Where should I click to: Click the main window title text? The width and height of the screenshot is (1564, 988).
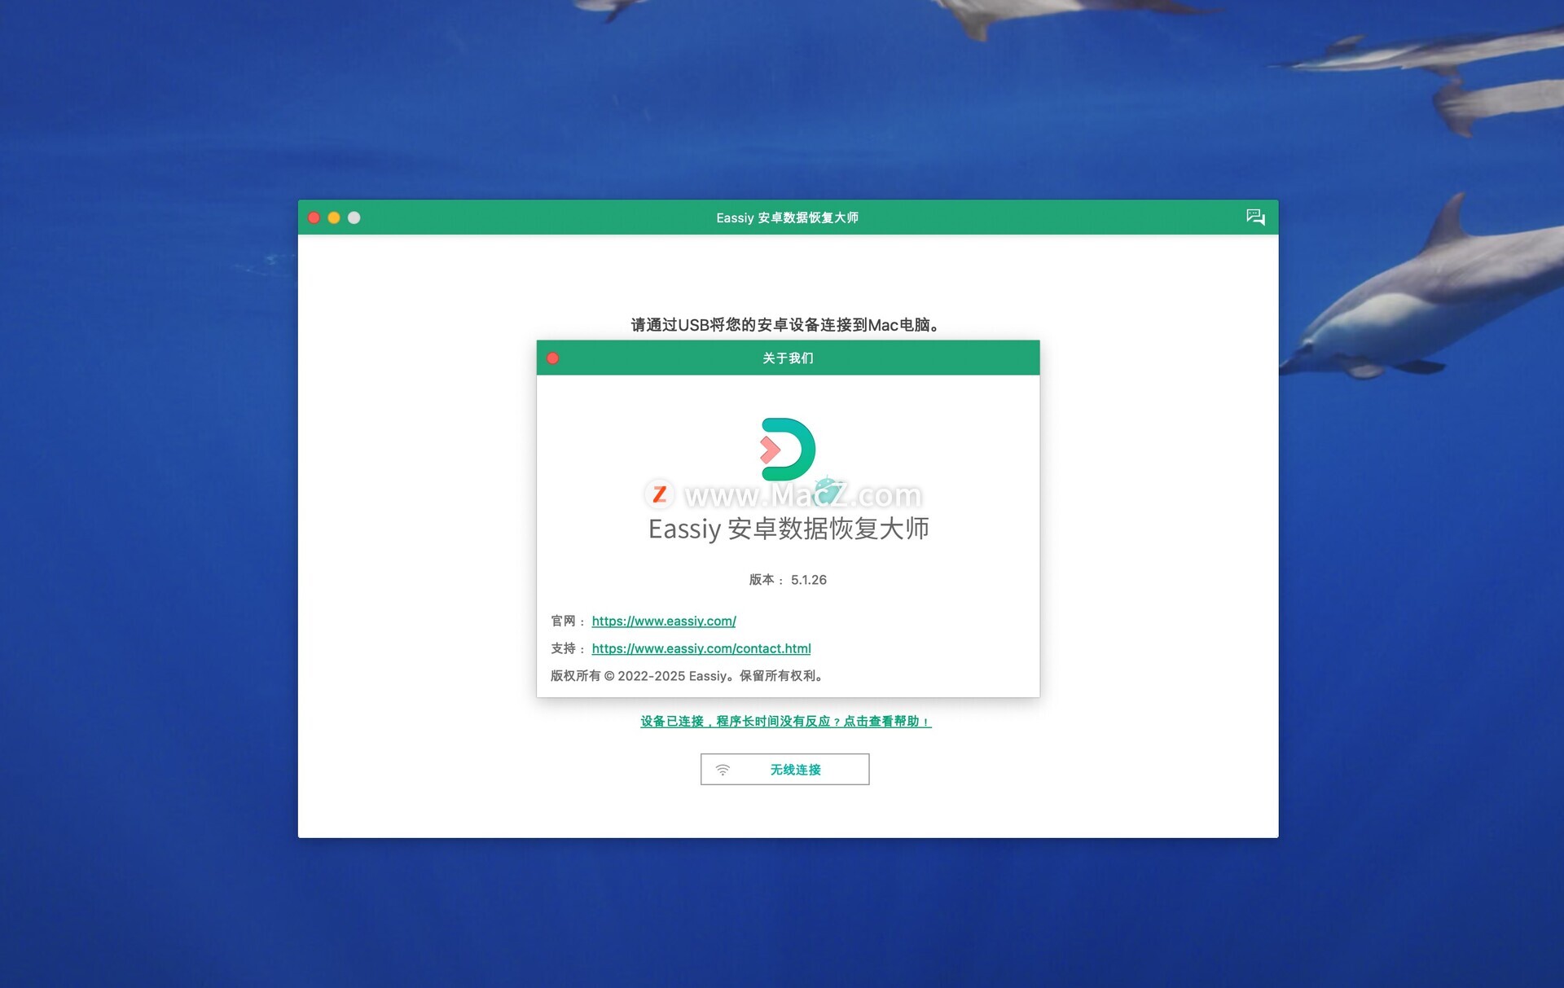click(787, 217)
